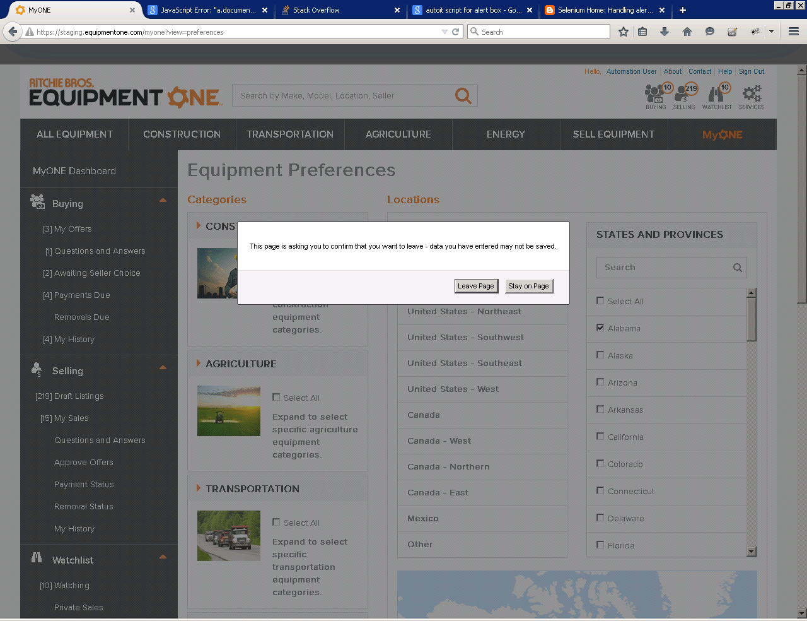Close the autoit script tab
Screen dimensions: 807x621
[530, 10]
